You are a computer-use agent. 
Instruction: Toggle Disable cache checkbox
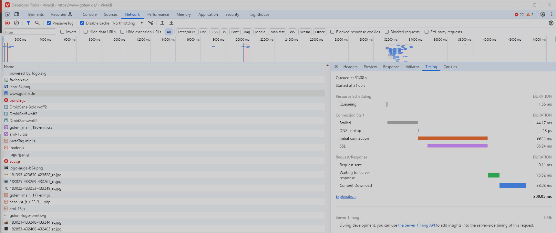tap(82, 23)
